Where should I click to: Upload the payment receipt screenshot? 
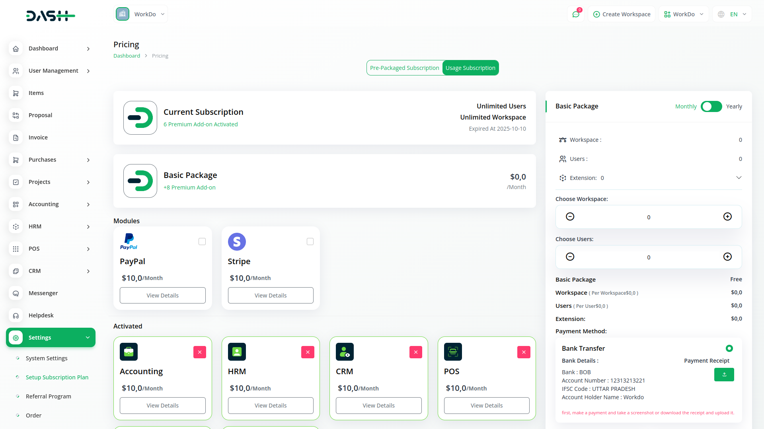[724, 374]
